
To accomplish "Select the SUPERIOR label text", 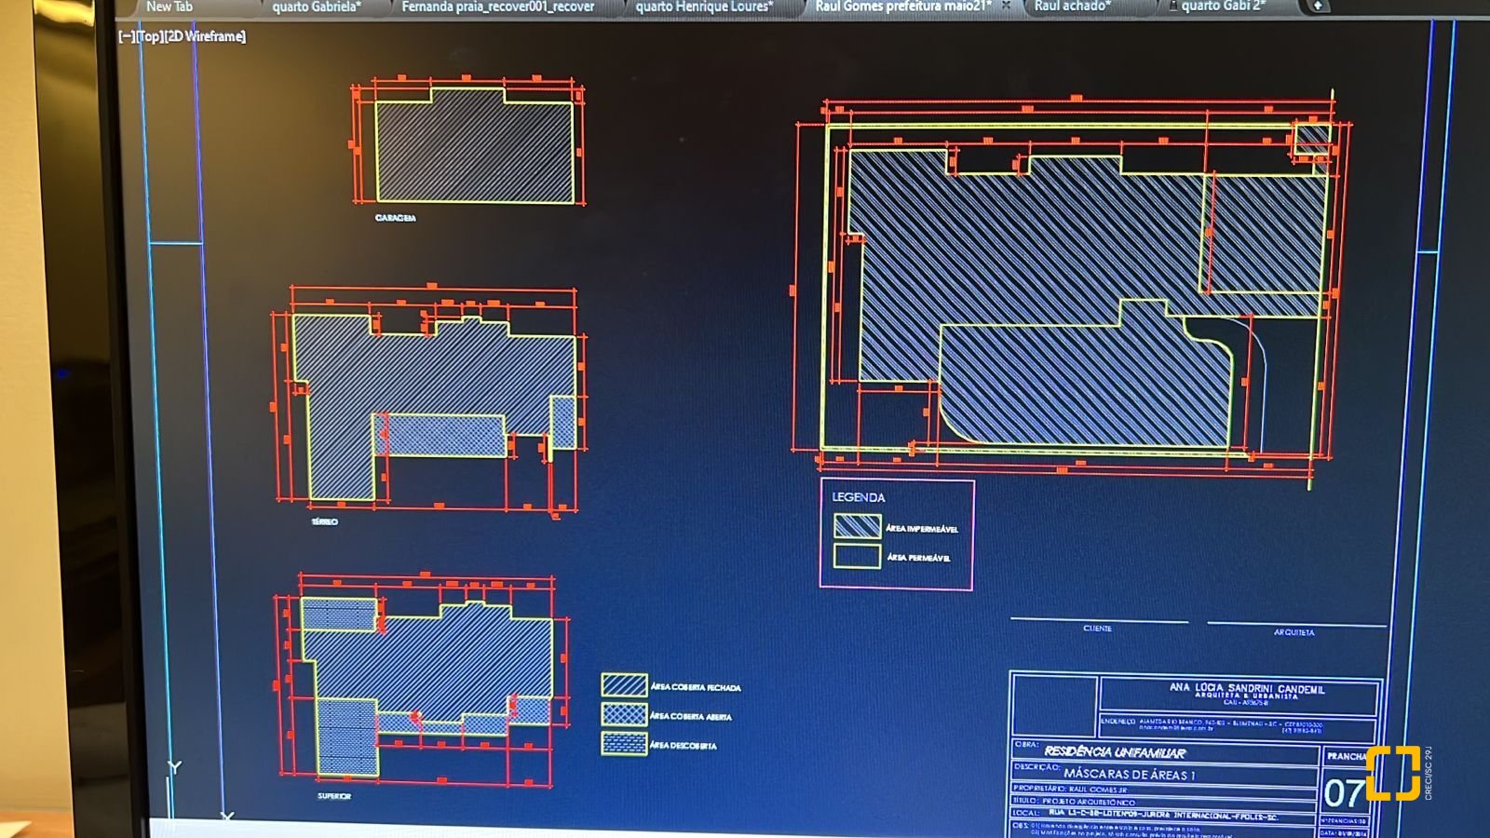I will coord(334,797).
